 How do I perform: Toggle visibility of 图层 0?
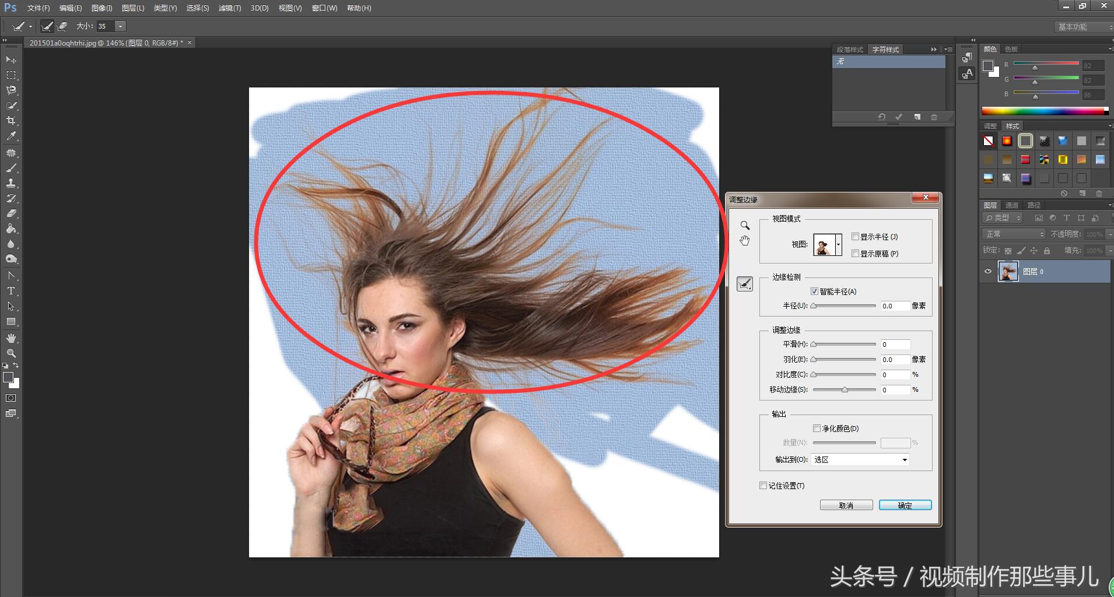pos(988,272)
